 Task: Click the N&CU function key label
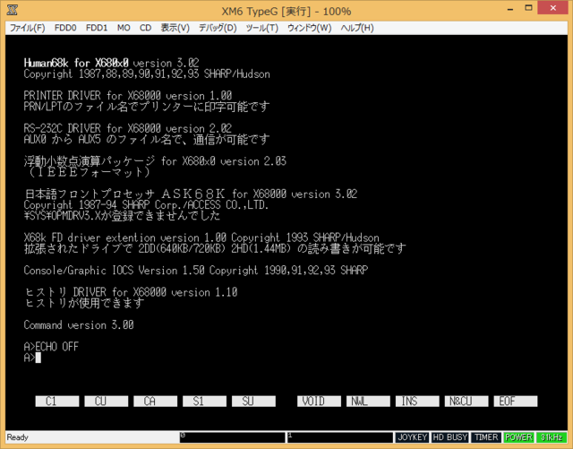pyautogui.click(x=466, y=402)
